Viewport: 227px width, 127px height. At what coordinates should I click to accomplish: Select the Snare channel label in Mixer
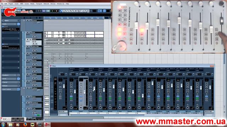[84, 111]
